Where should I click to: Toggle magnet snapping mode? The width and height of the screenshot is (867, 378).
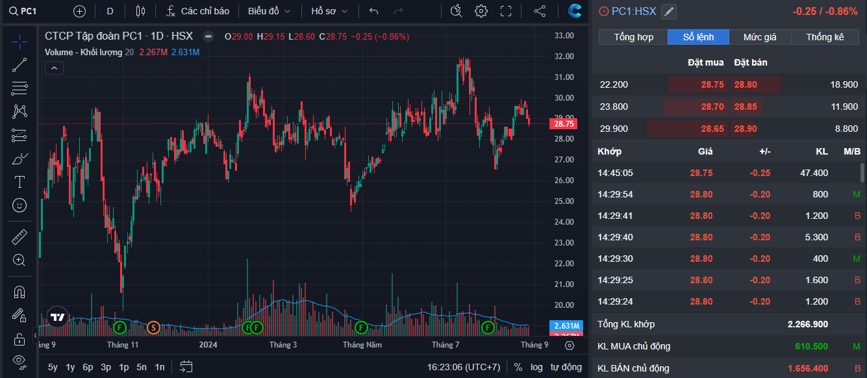(x=19, y=292)
